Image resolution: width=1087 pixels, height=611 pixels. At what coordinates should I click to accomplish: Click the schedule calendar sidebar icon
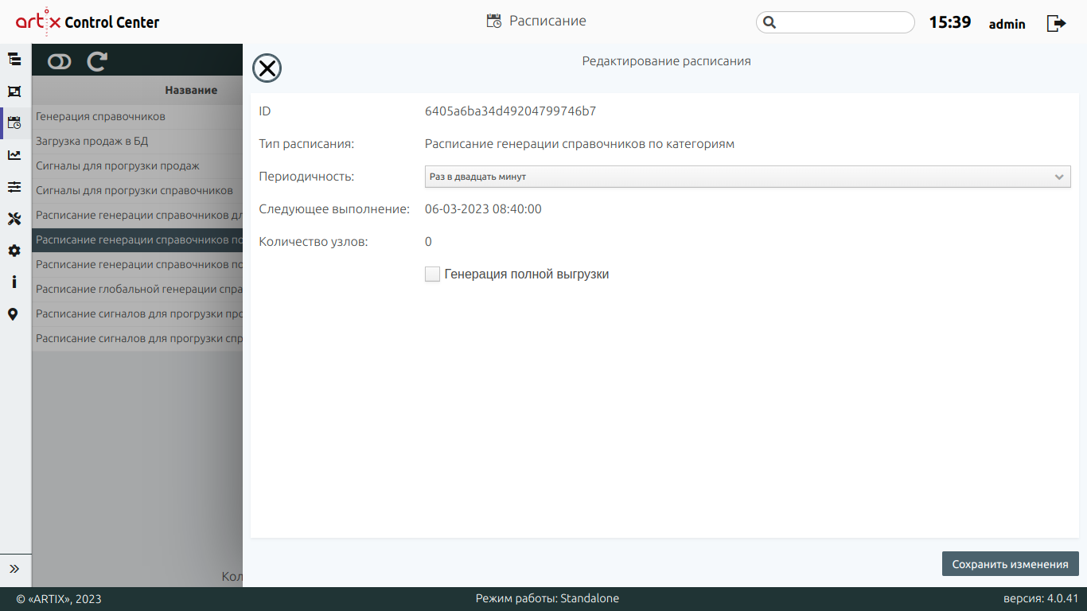click(14, 123)
